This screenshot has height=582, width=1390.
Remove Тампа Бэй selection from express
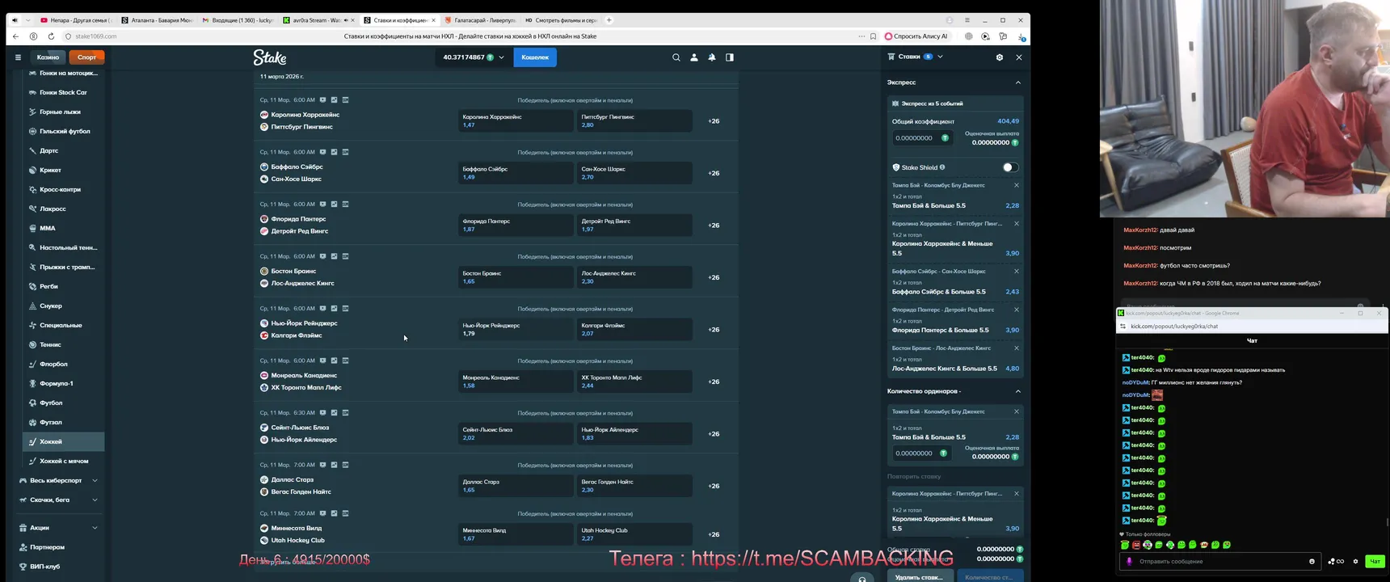(x=1017, y=185)
